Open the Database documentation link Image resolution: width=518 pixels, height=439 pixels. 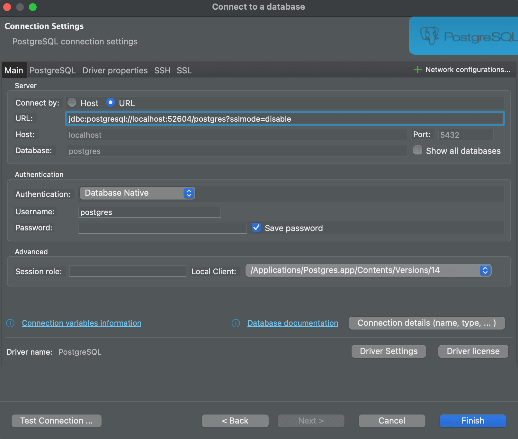tap(292, 323)
